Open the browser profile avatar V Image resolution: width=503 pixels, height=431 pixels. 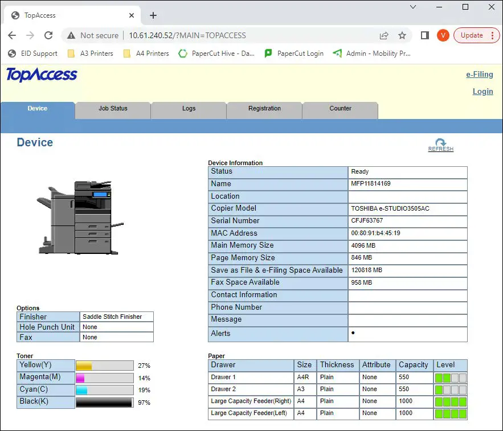click(443, 35)
